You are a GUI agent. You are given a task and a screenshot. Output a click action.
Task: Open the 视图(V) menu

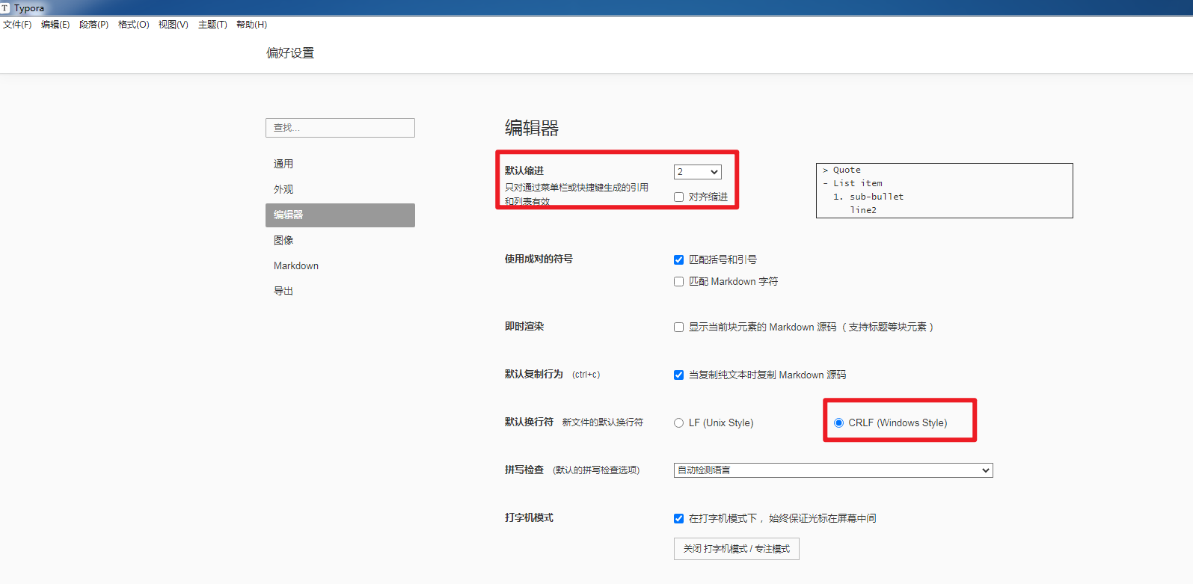[x=174, y=25]
